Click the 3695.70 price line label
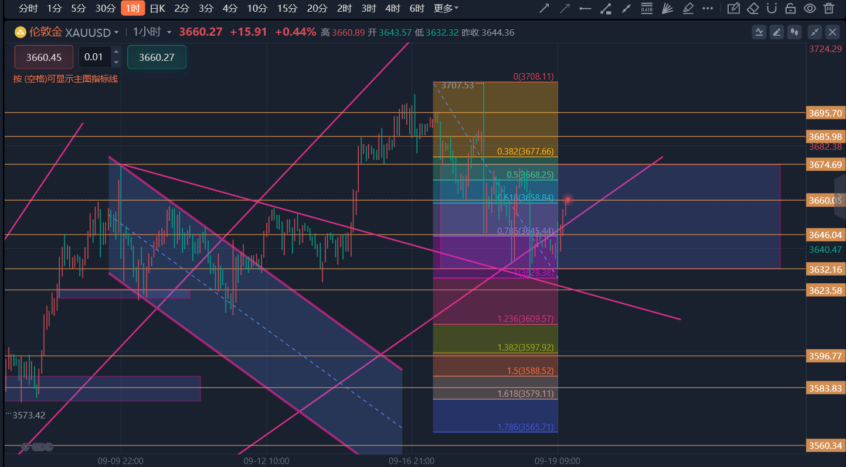This screenshot has height=467, width=846. (x=825, y=113)
